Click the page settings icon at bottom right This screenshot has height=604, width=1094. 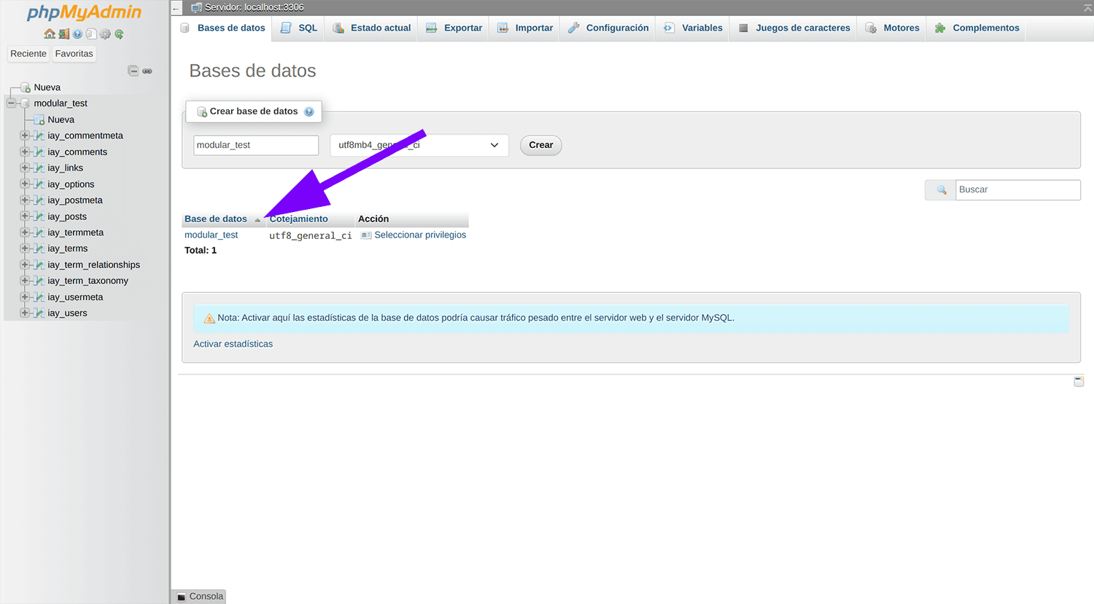[1079, 381]
